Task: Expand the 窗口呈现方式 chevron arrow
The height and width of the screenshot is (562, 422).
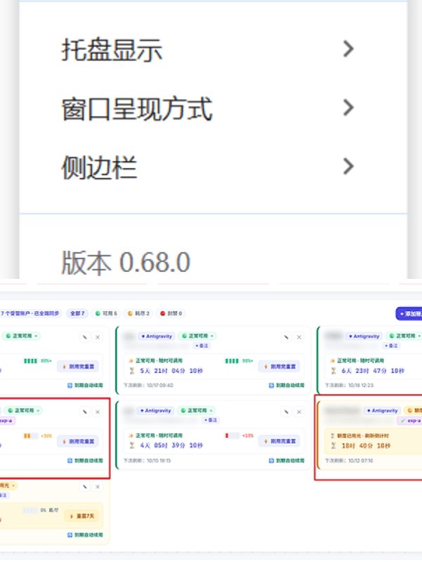Action: point(348,107)
